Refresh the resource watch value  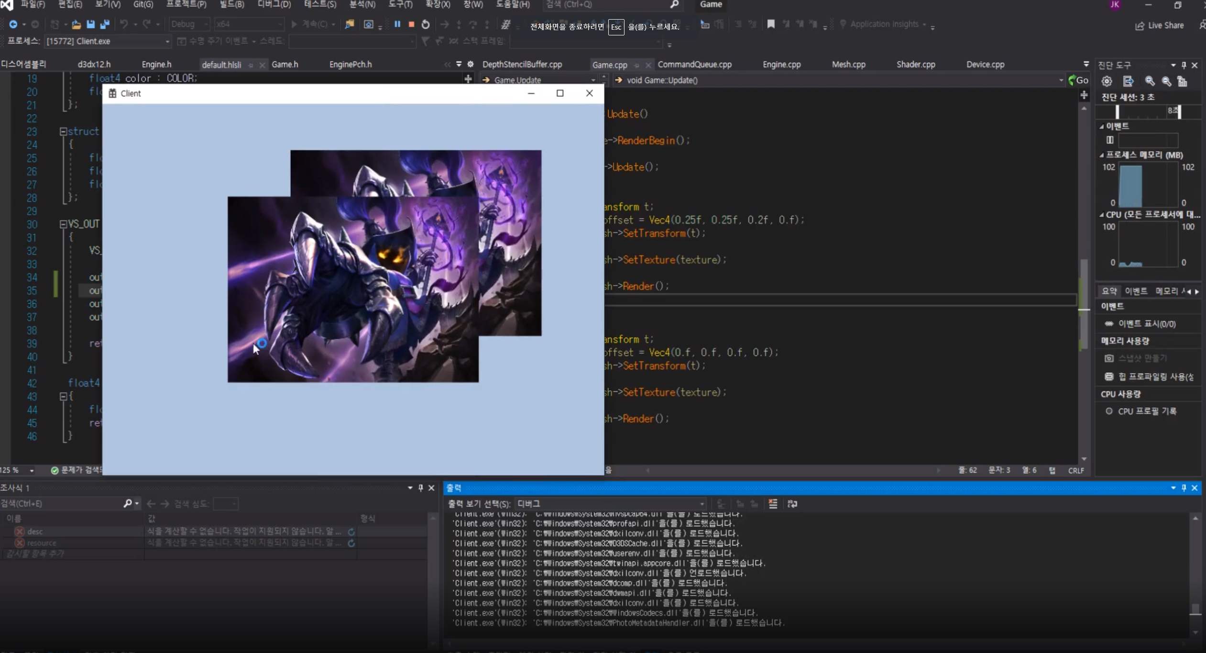[x=351, y=543]
